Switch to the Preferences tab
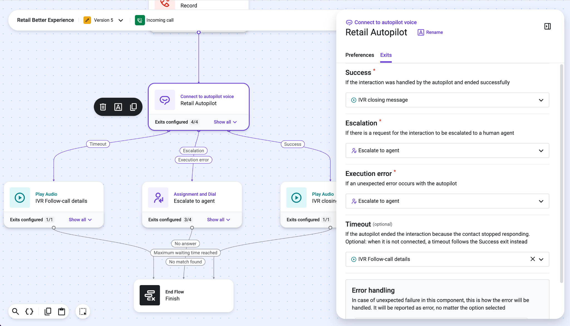 [360, 55]
